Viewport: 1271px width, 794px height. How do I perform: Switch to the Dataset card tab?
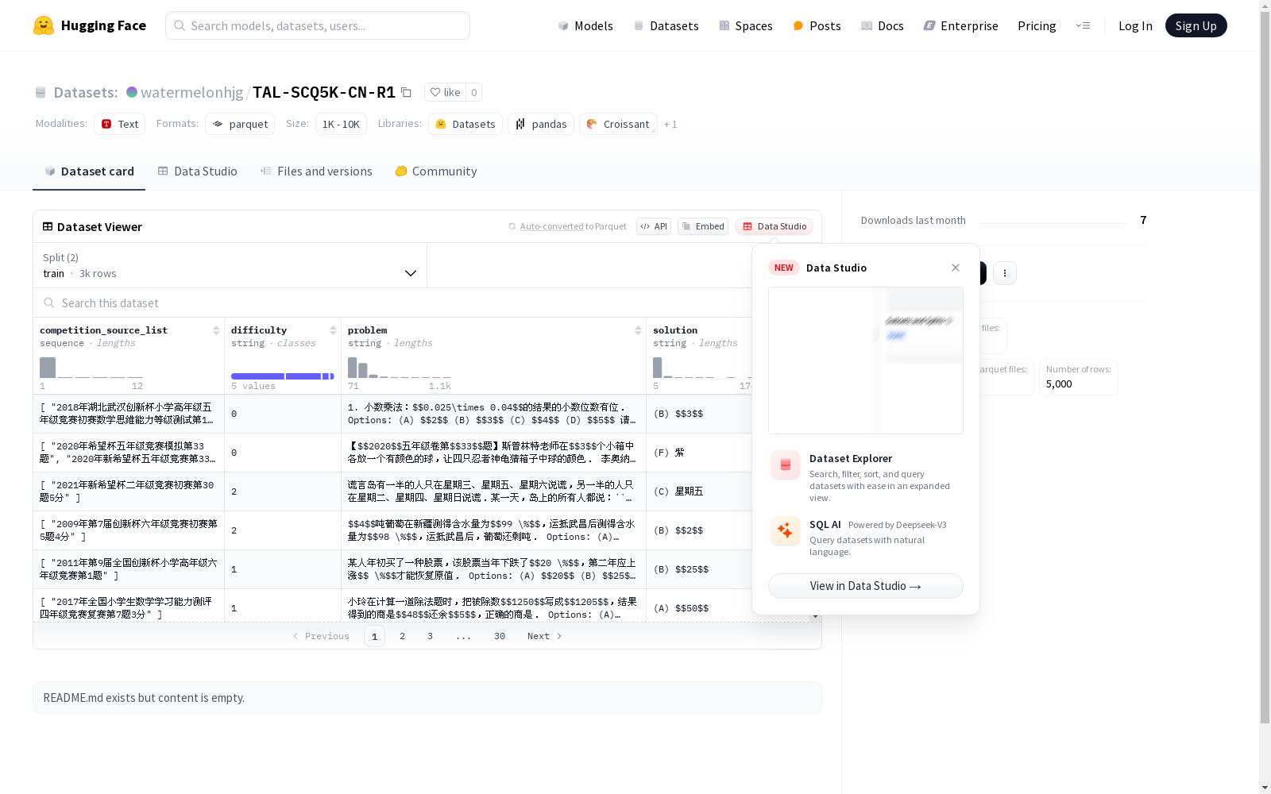pos(89,172)
